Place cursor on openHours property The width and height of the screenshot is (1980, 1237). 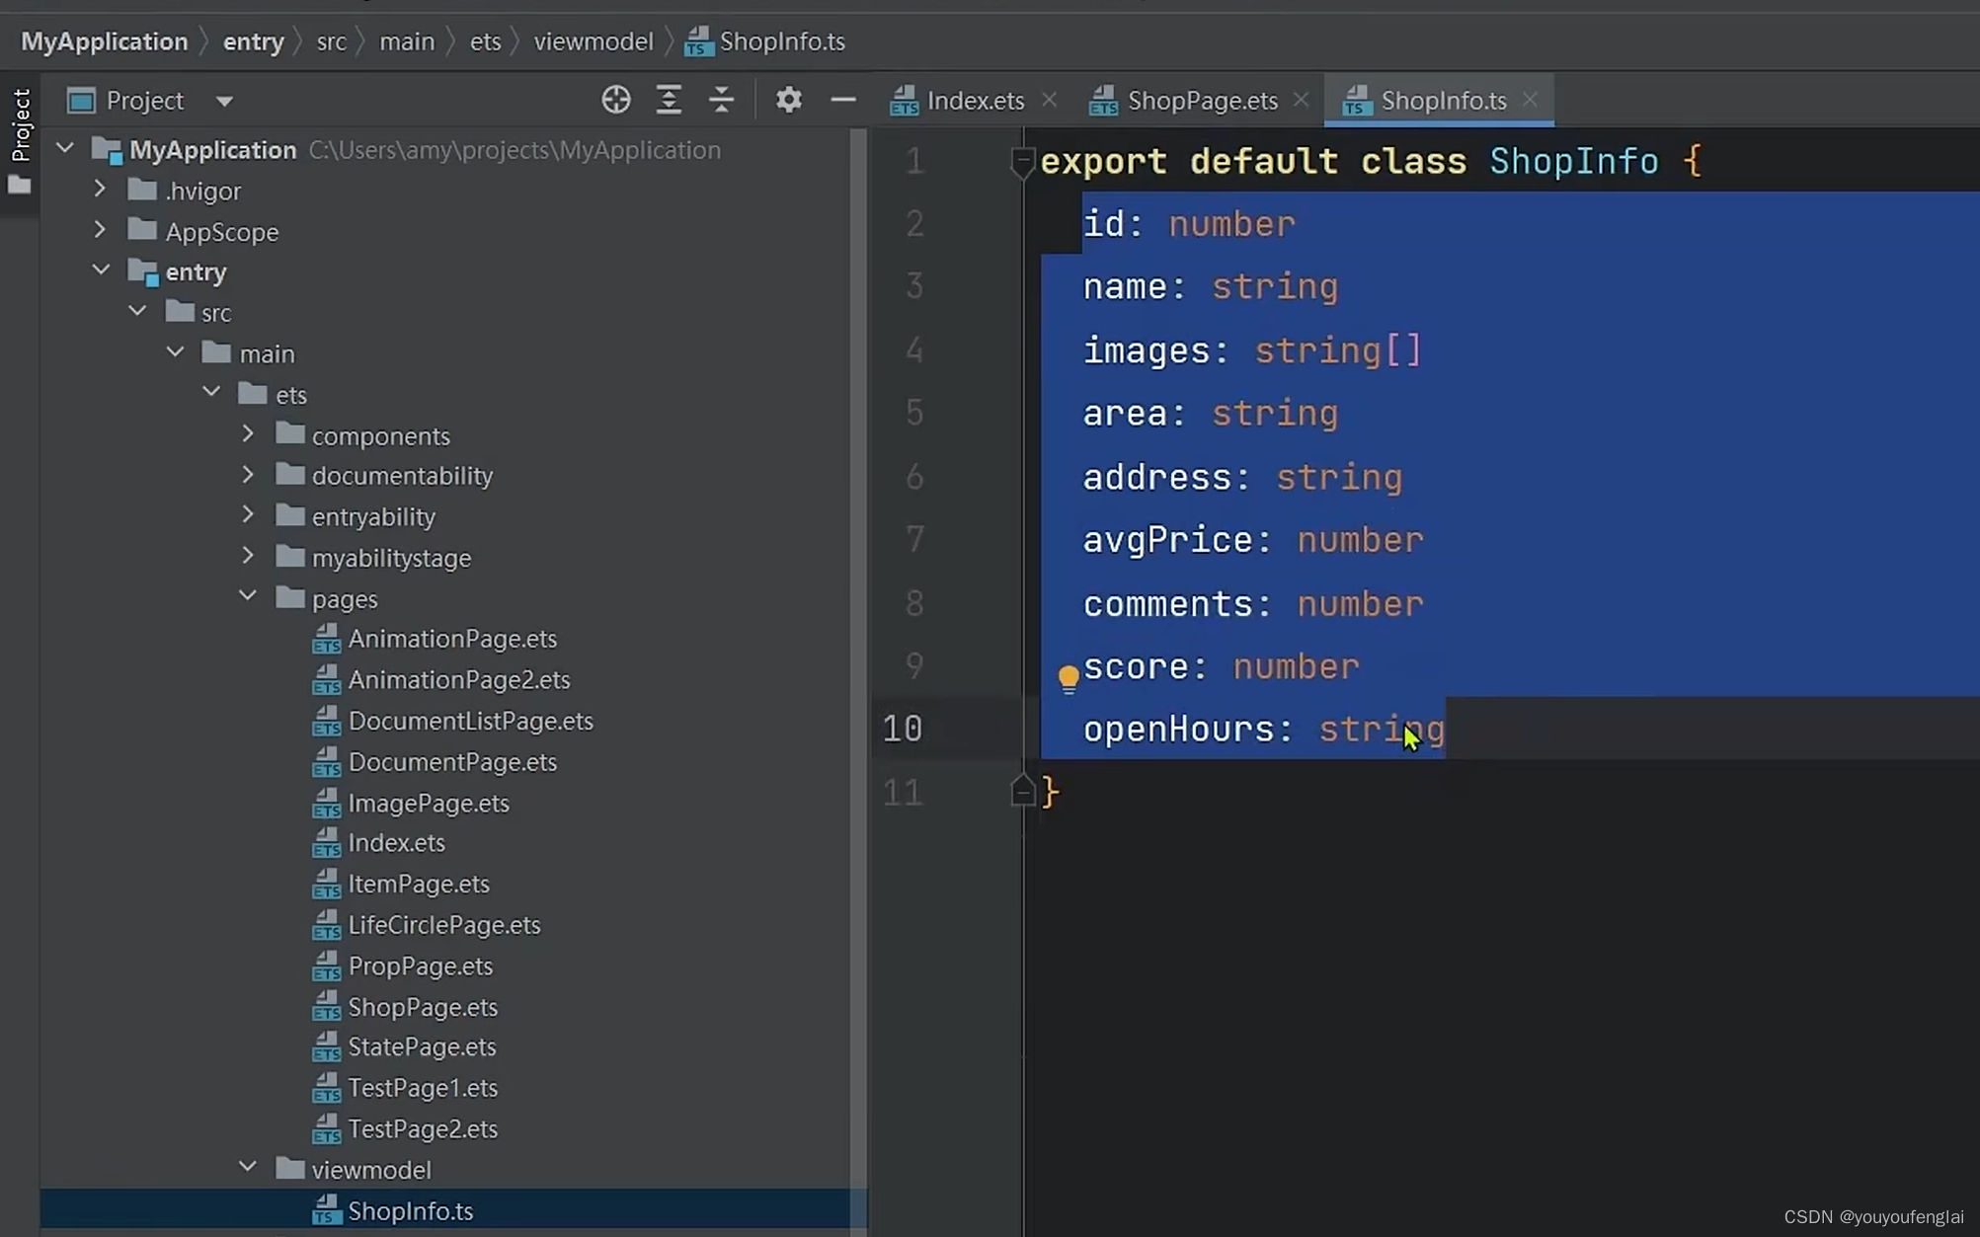tap(1177, 729)
